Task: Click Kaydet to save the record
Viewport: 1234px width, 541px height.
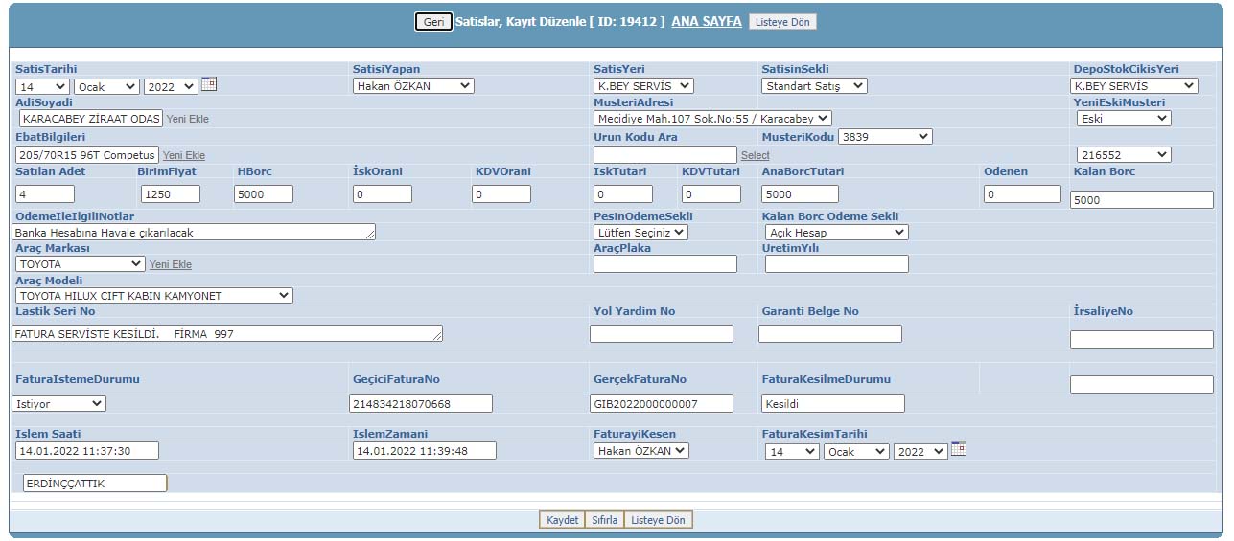Action: point(562,520)
